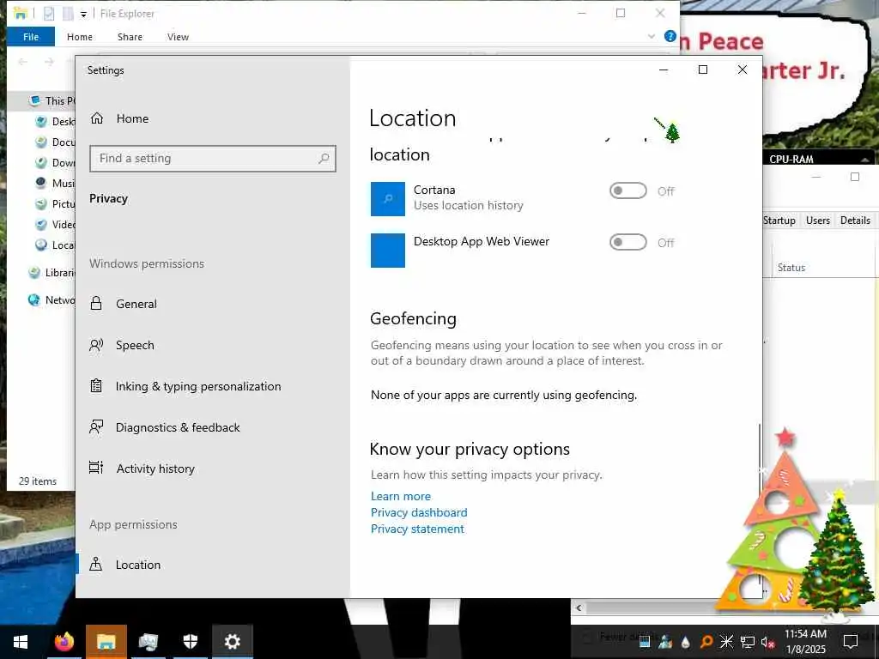879x659 pixels.
Task: Open the Privacy statement link
Action: (x=418, y=529)
